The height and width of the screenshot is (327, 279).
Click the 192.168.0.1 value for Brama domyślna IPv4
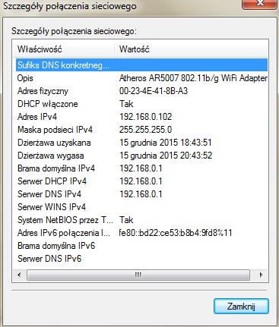[x=141, y=168]
